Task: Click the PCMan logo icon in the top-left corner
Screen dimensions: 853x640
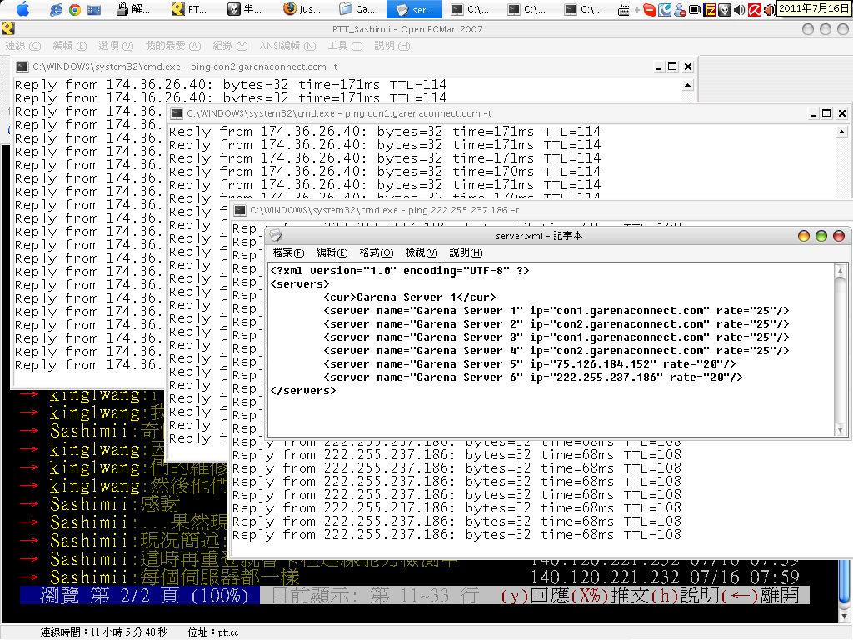Action: tap(8, 29)
